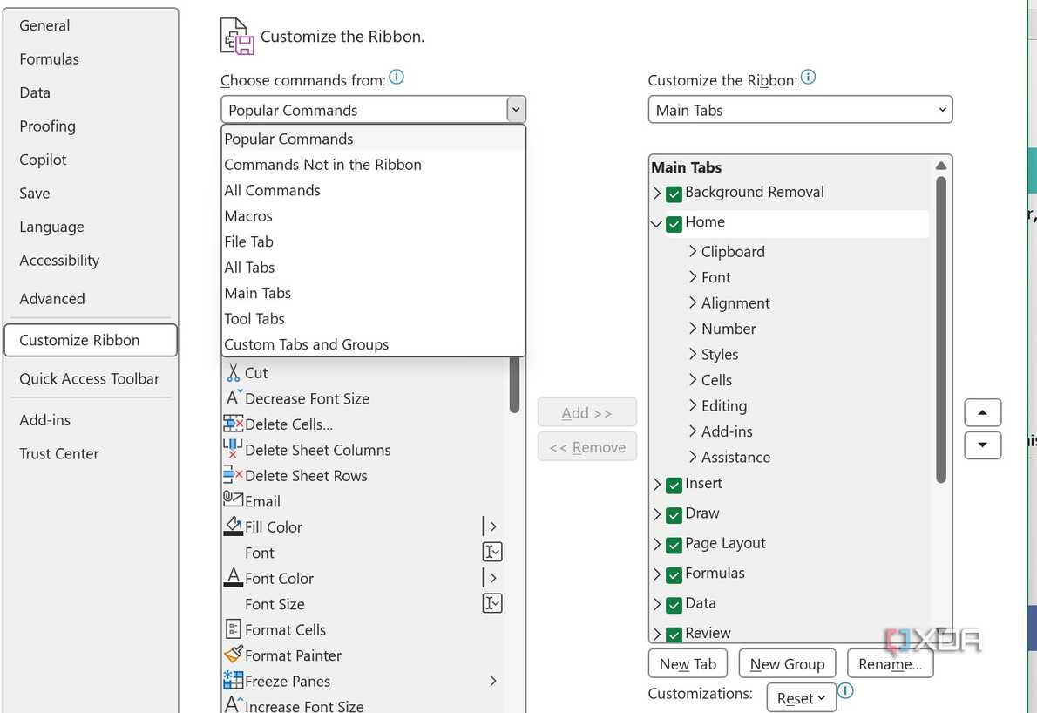Expand the Freeze Panes submenu arrow
Viewport: 1037px width, 713px height.
pyautogui.click(x=493, y=681)
